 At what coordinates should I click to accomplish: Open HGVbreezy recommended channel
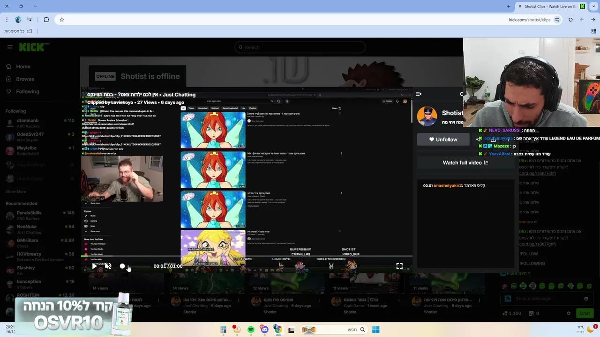coord(40,256)
